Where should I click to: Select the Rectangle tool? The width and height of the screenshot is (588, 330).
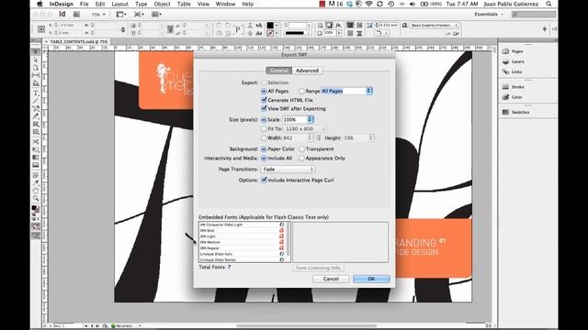(36, 132)
